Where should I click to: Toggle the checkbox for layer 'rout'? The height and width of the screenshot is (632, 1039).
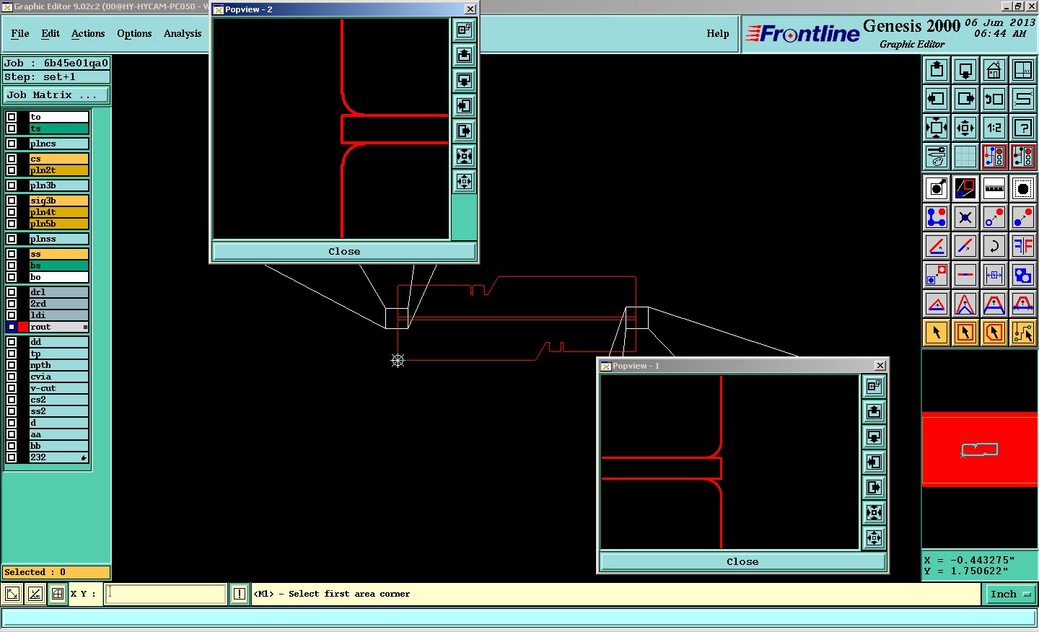pos(12,327)
